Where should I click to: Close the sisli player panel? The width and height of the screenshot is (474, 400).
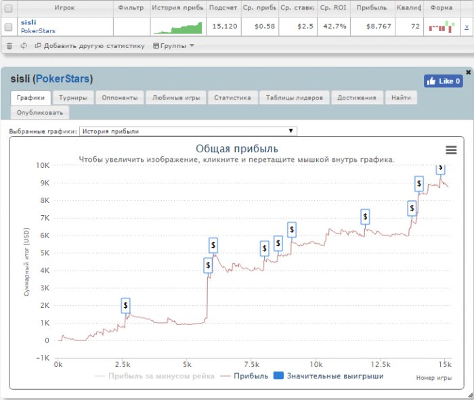point(468,72)
